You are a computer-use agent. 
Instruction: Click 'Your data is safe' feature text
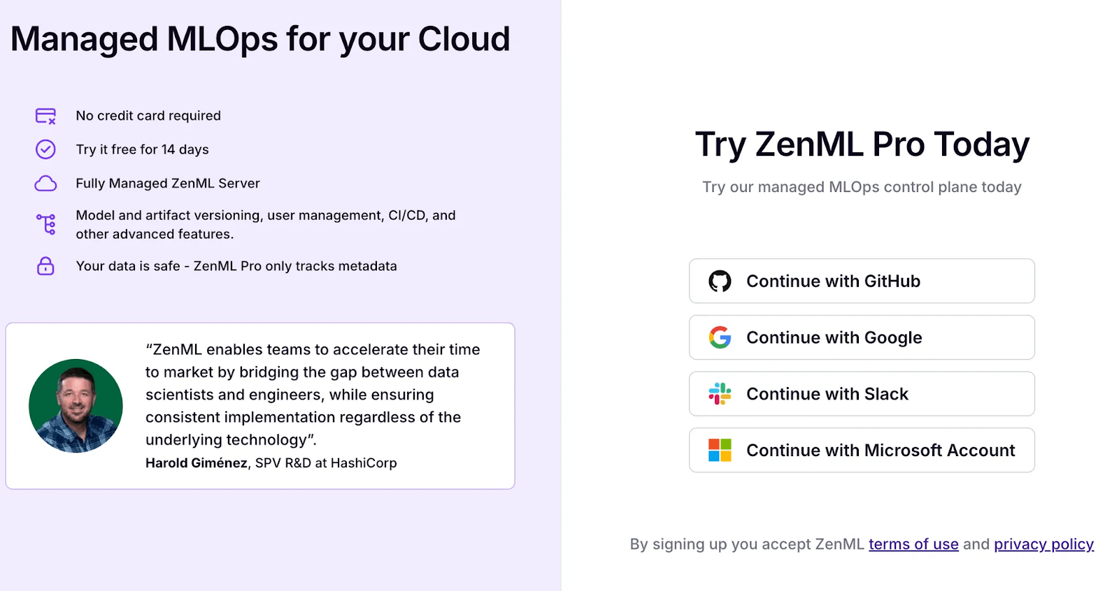tap(236, 266)
